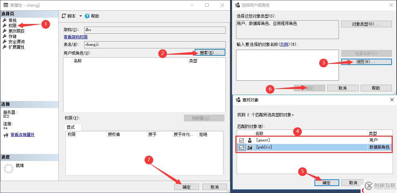The height and width of the screenshot is (193, 397).
Task: Click the users icon in 选择用户或角色 title bar
Action: [x=238, y=5]
